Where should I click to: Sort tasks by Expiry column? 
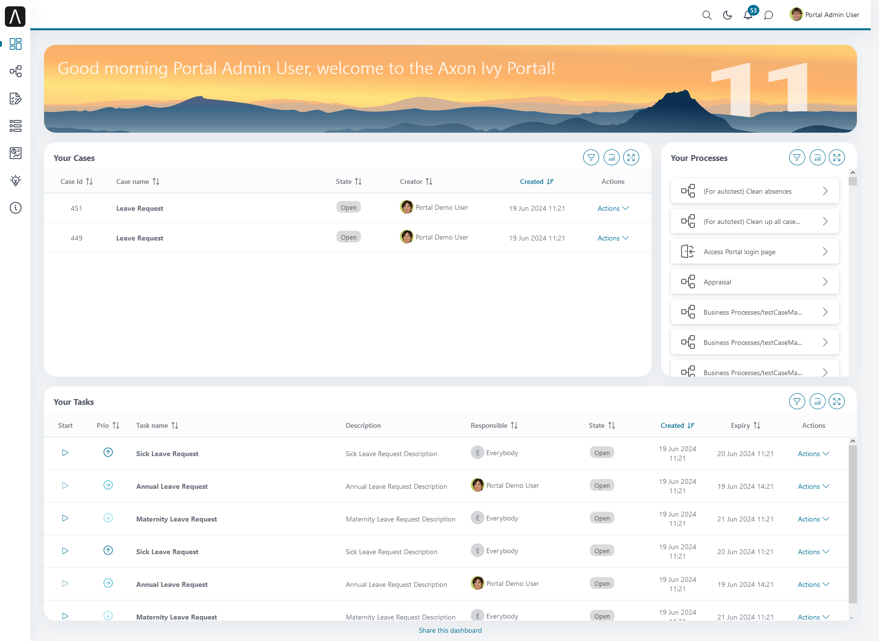click(746, 425)
